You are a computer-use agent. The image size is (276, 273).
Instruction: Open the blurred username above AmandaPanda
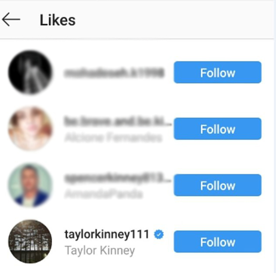(118, 178)
